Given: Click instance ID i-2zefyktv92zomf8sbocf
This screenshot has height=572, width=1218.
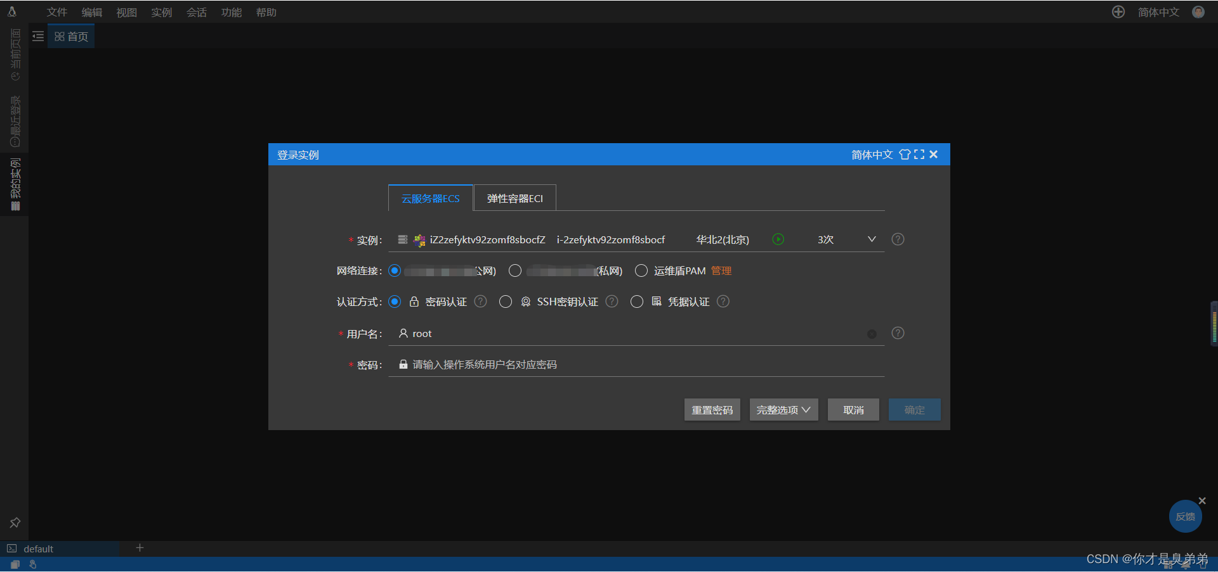Looking at the screenshot, I should (x=611, y=239).
